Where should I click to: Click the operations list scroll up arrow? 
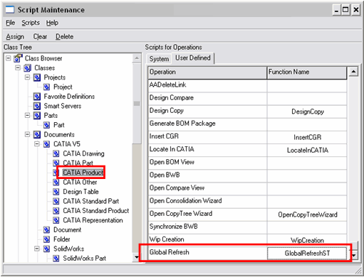pyautogui.click(x=353, y=72)
